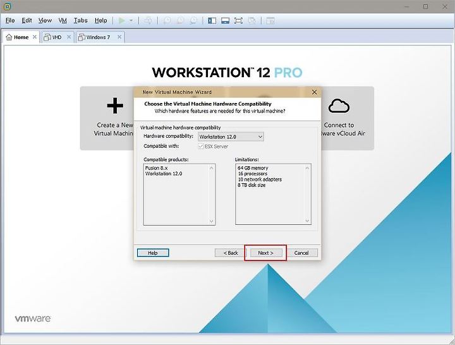Click the Help button in wizard

tap(153, 253)
